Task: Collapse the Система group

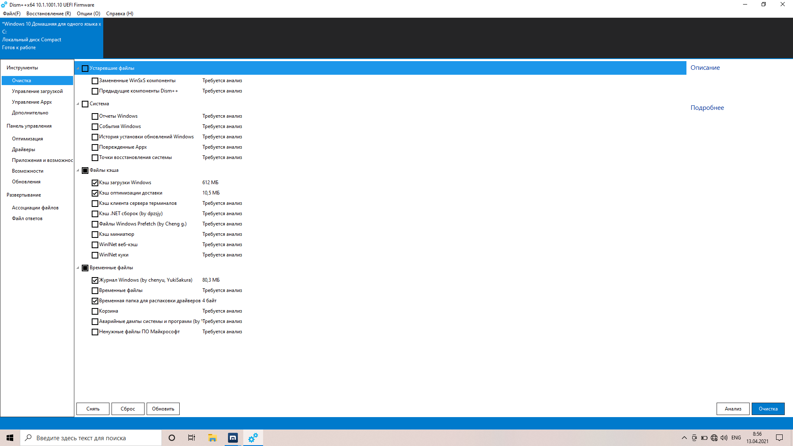Action: click(78, 104)
